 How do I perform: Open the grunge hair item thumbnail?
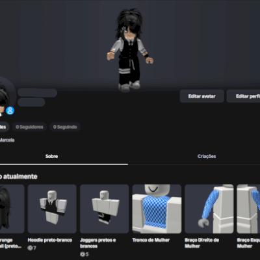[x=12, y=209]
